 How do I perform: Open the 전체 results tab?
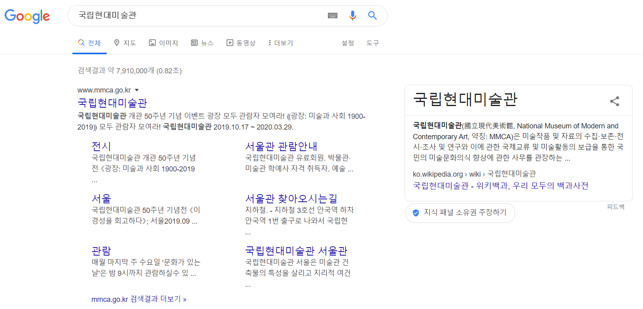(x=90, y=43)
